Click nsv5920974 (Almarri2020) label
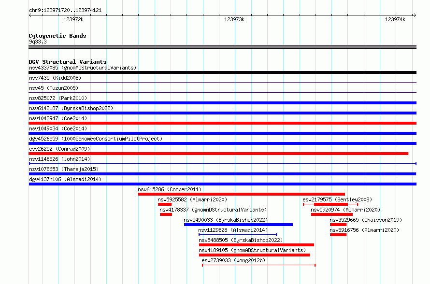Image resolution: width=430 pixels, height=284 pixels. tap(345, 210)
